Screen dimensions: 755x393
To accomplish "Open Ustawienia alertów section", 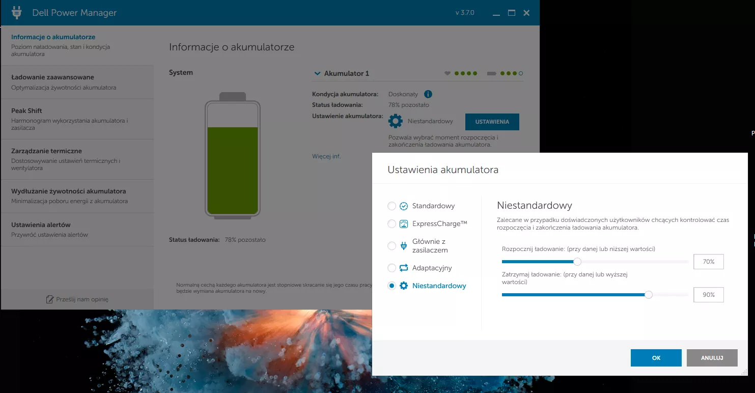I will click(x=77, y=230).
